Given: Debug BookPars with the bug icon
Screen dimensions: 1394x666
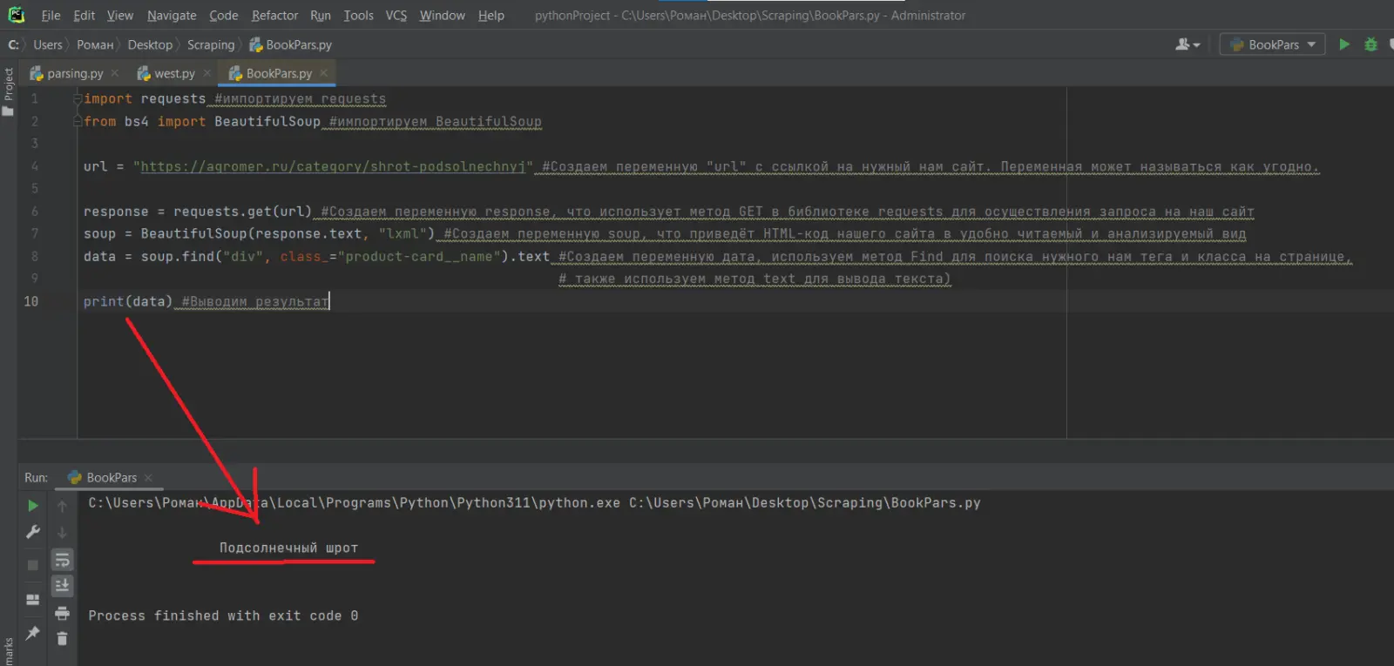Looking at the screenshot, I should click(1370, 44).
